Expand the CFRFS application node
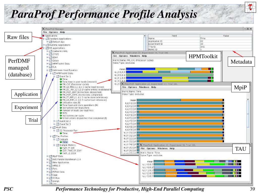 [47, 54]
